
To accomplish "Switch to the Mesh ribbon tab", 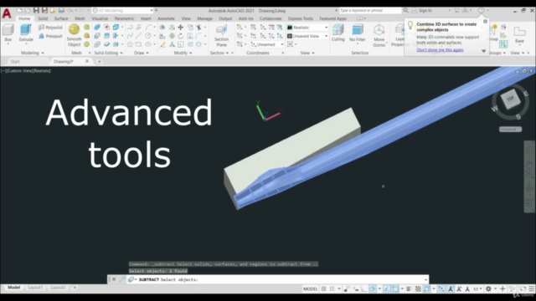I will click(x=80, y=18).
